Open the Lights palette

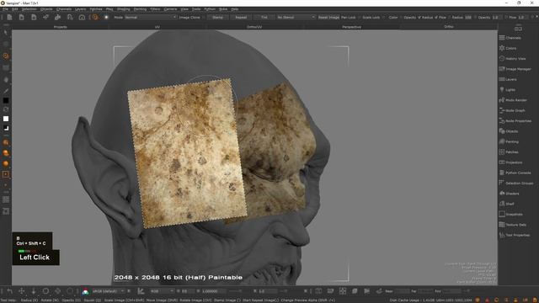507,90
